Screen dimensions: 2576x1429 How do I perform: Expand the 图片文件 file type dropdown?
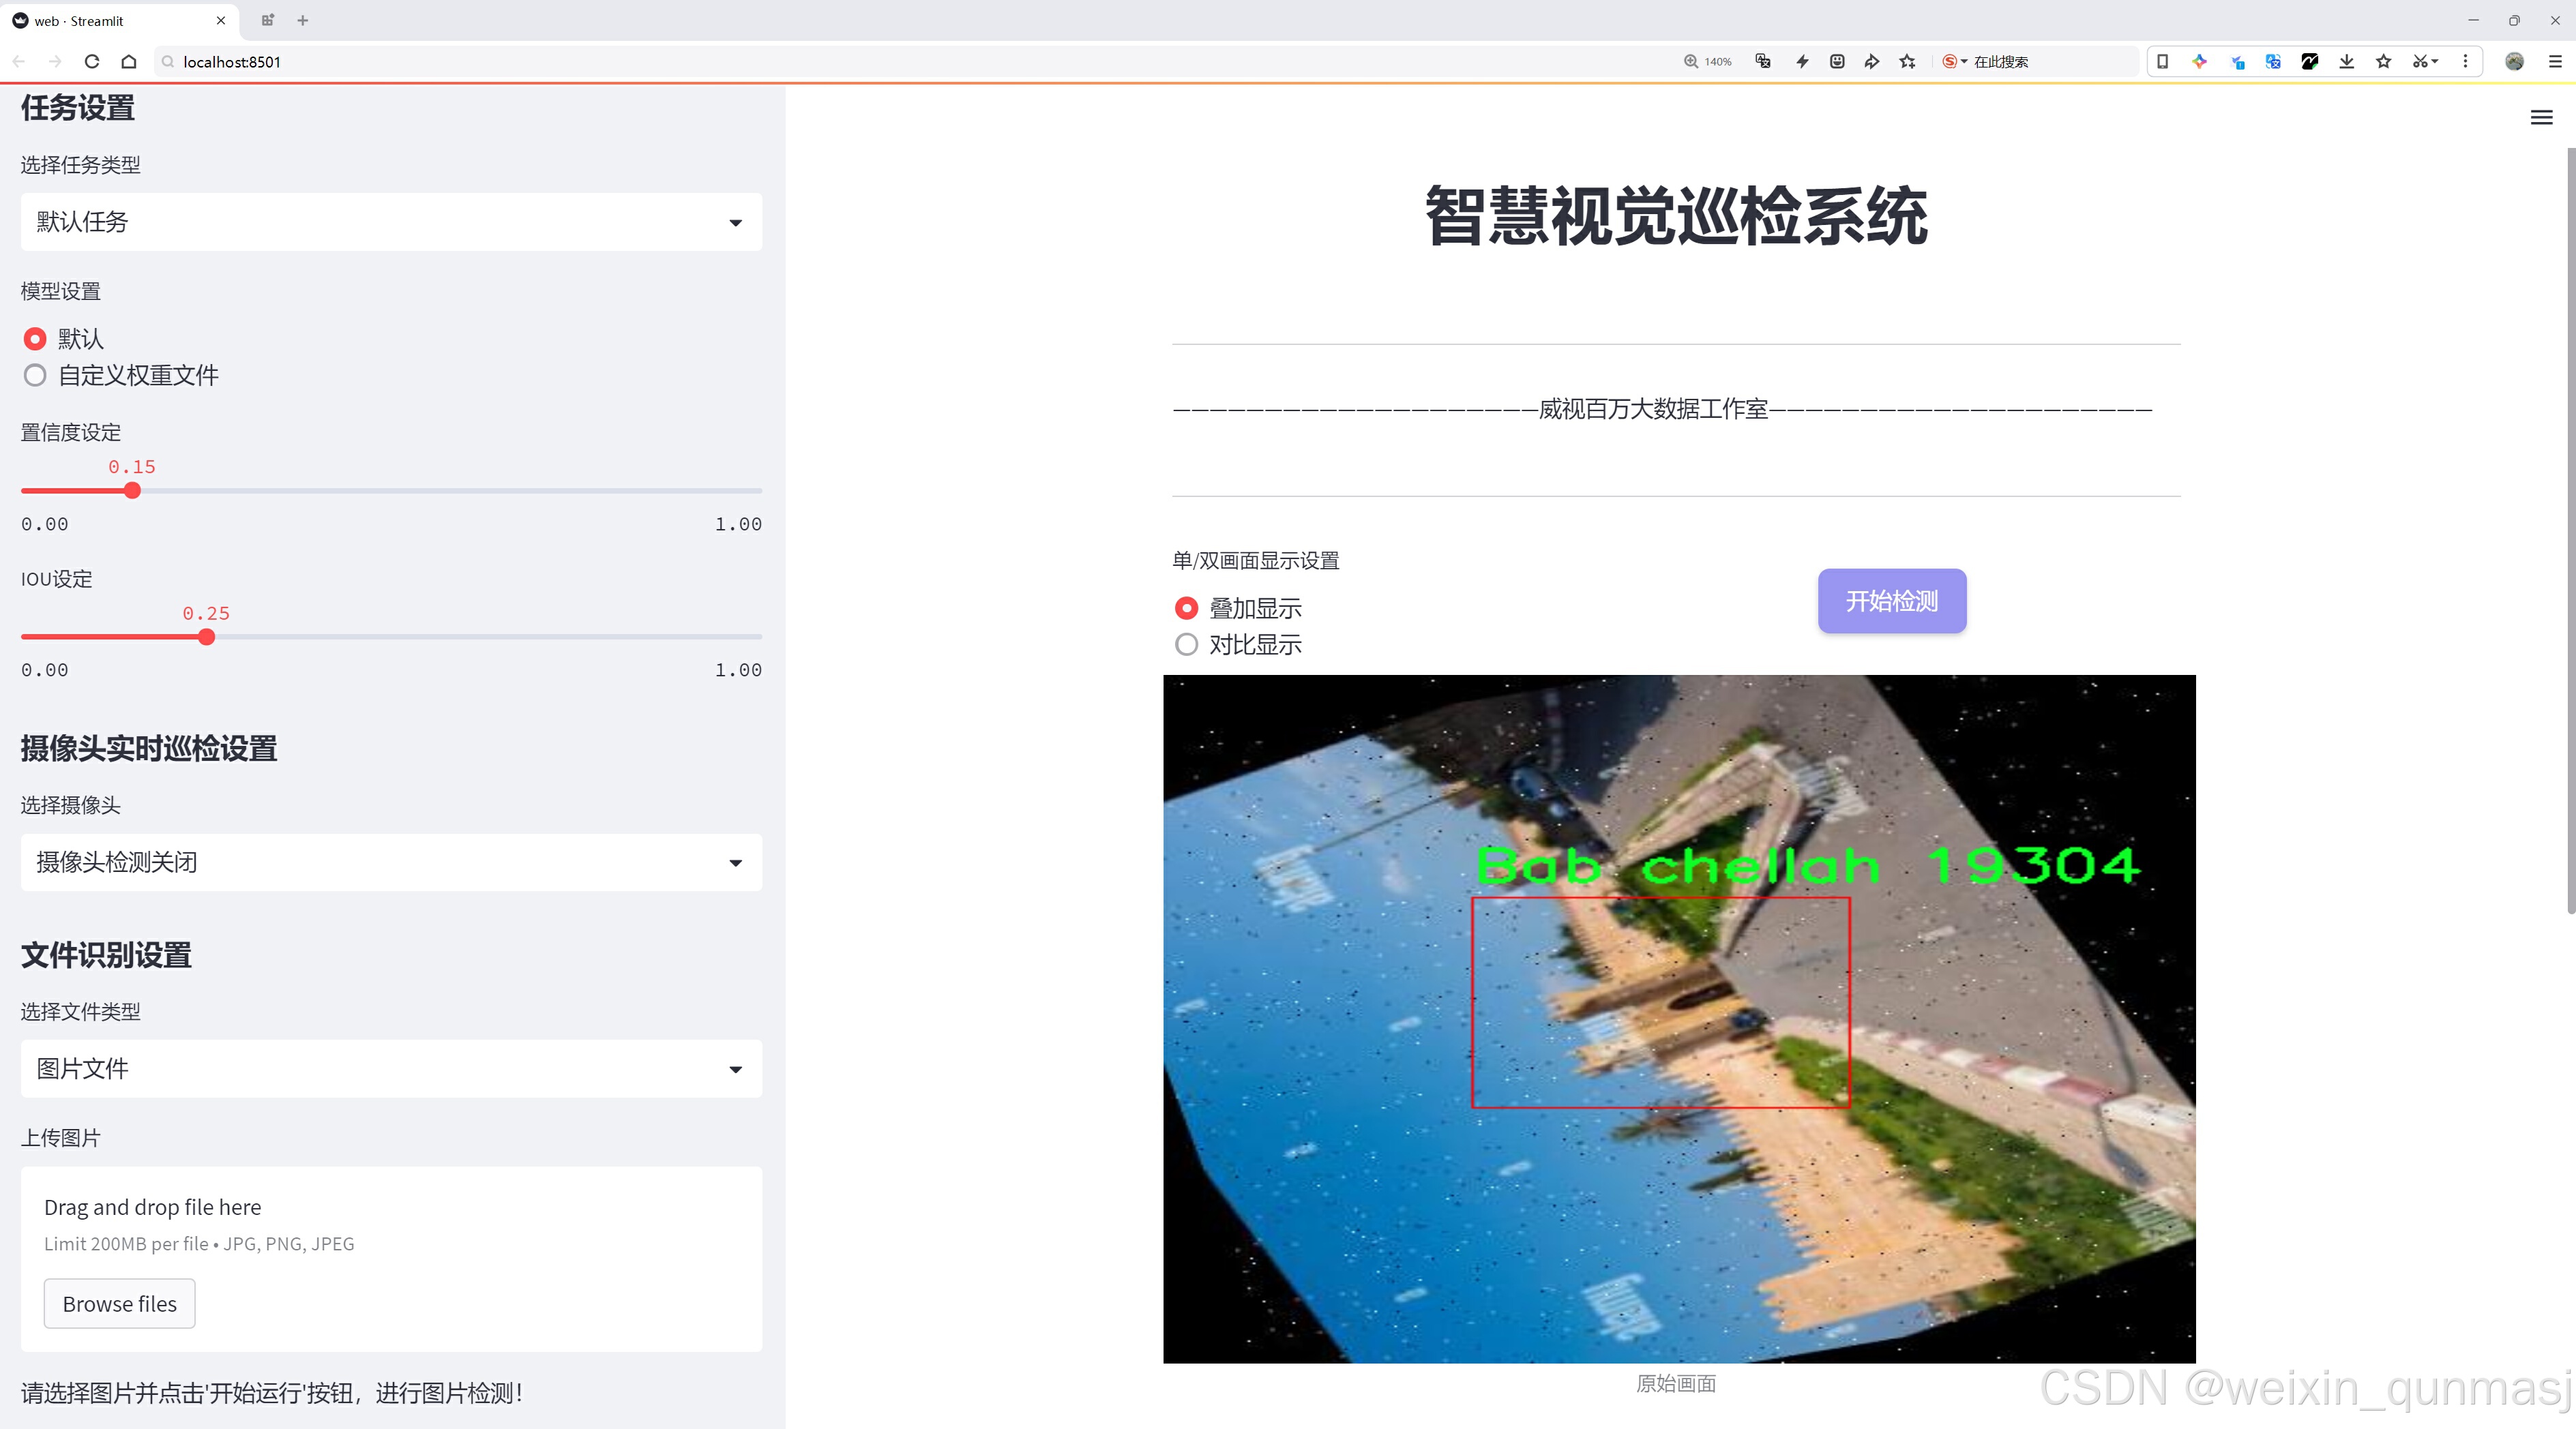[391, 1068]
